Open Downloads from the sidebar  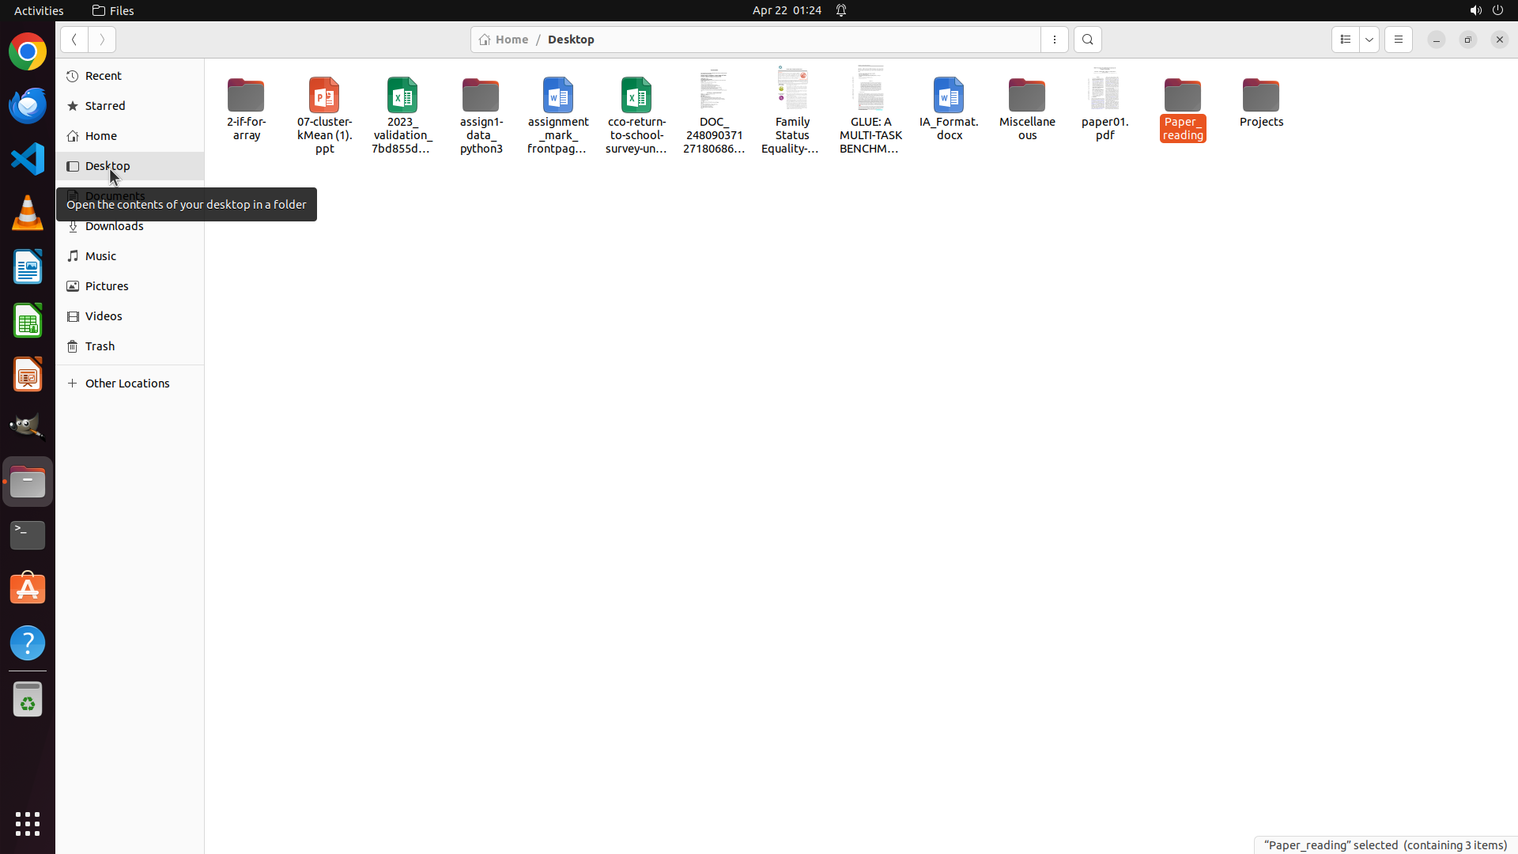click(x=115, y=227)
